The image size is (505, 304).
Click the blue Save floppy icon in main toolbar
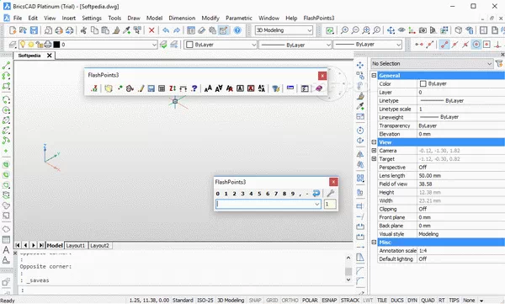pos(34,30)
